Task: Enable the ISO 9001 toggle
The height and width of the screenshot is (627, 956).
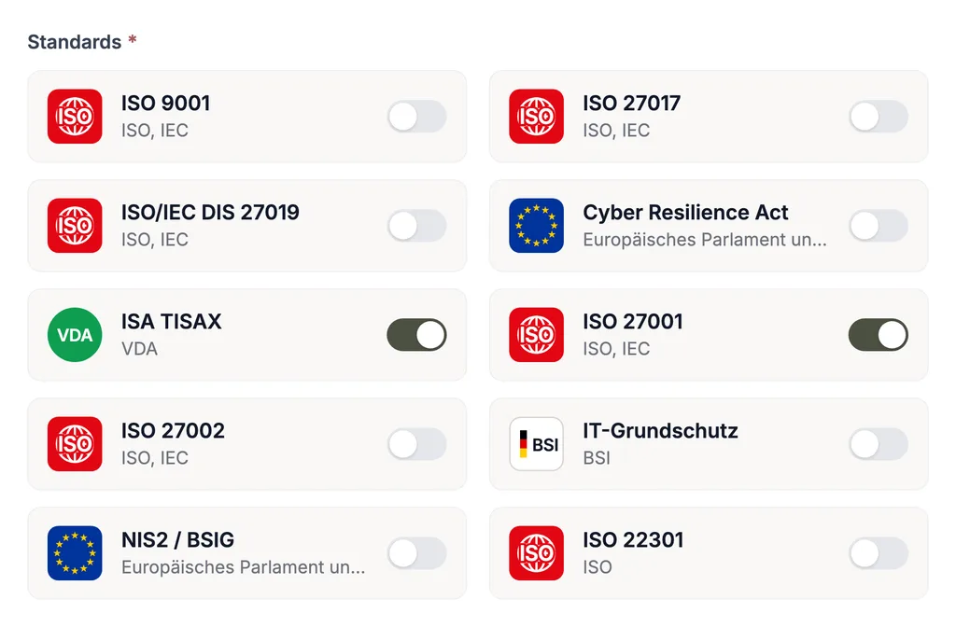Action: pos(417,117)
